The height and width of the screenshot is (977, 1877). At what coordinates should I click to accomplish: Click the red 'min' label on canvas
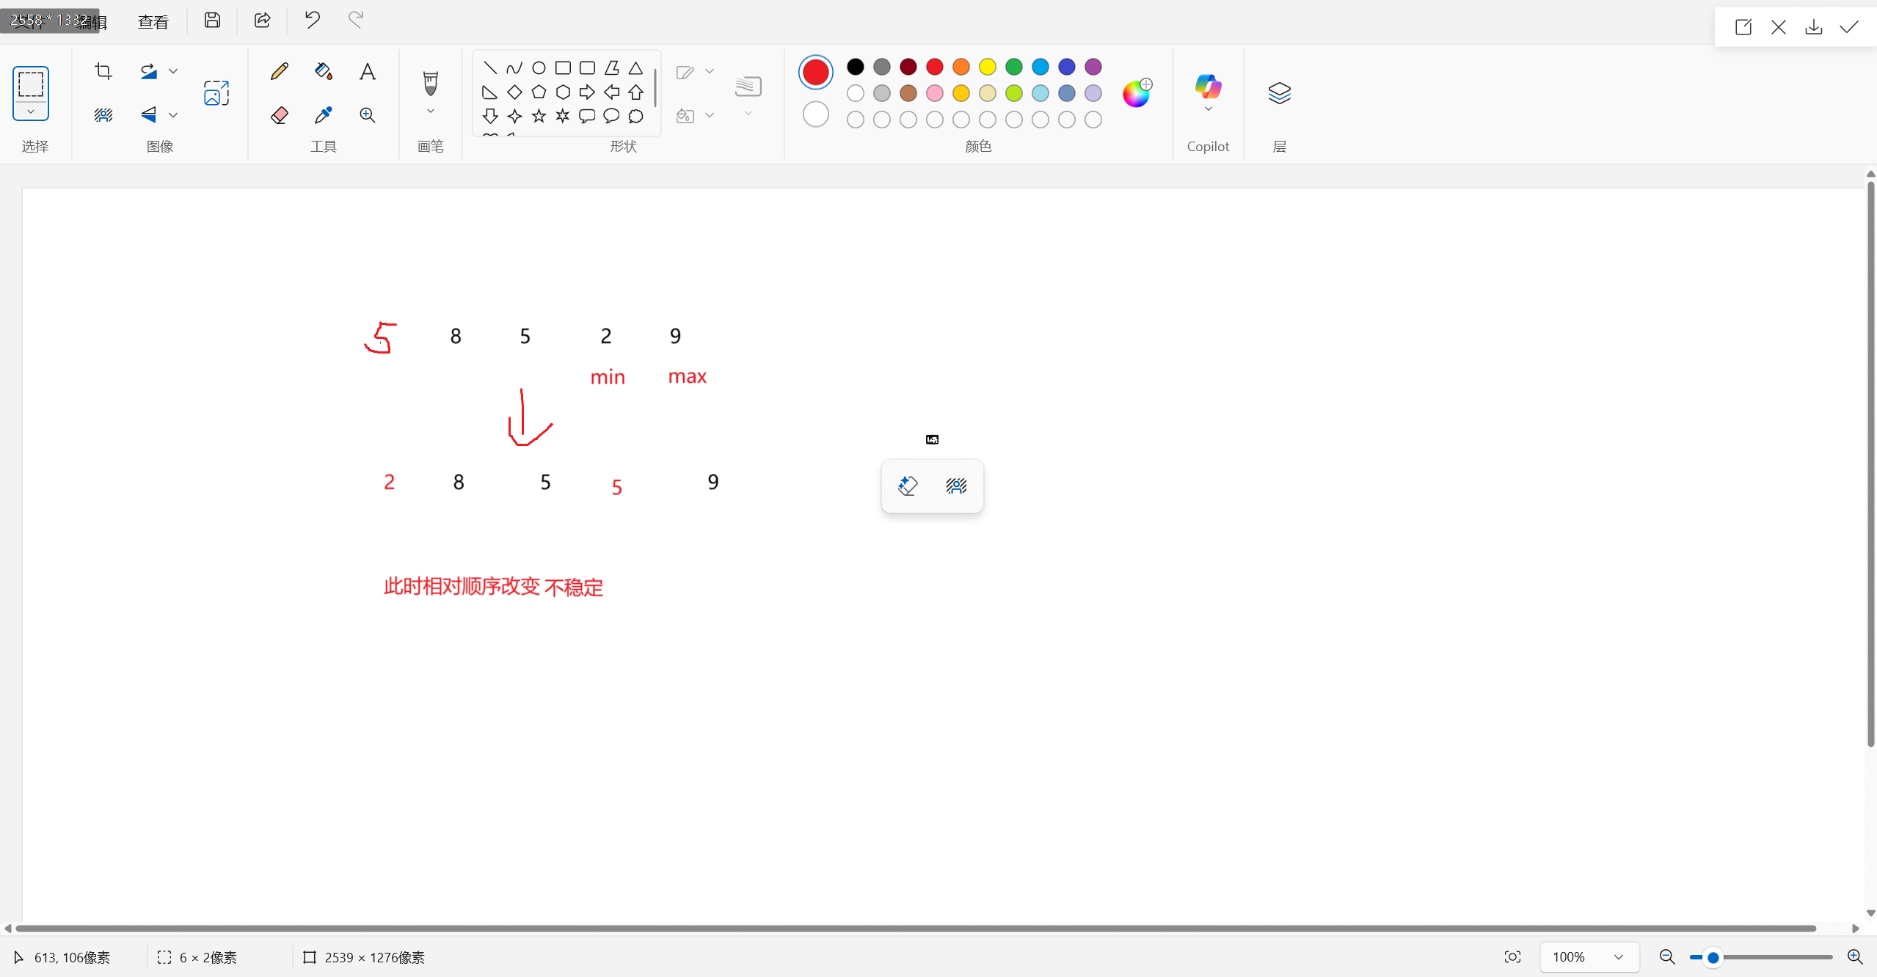(608, 377)
